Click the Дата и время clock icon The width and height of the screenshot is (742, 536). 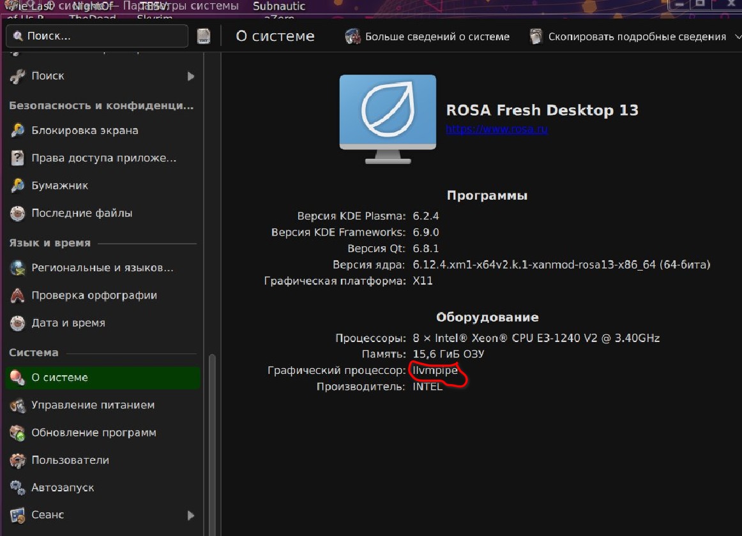pos(17,323)
